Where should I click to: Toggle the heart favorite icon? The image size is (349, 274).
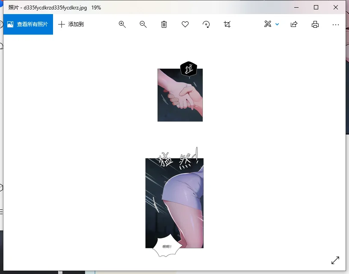point(185,24)
